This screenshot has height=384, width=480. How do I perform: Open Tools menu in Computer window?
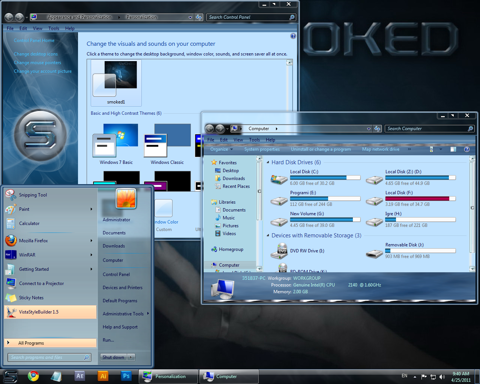254,140
